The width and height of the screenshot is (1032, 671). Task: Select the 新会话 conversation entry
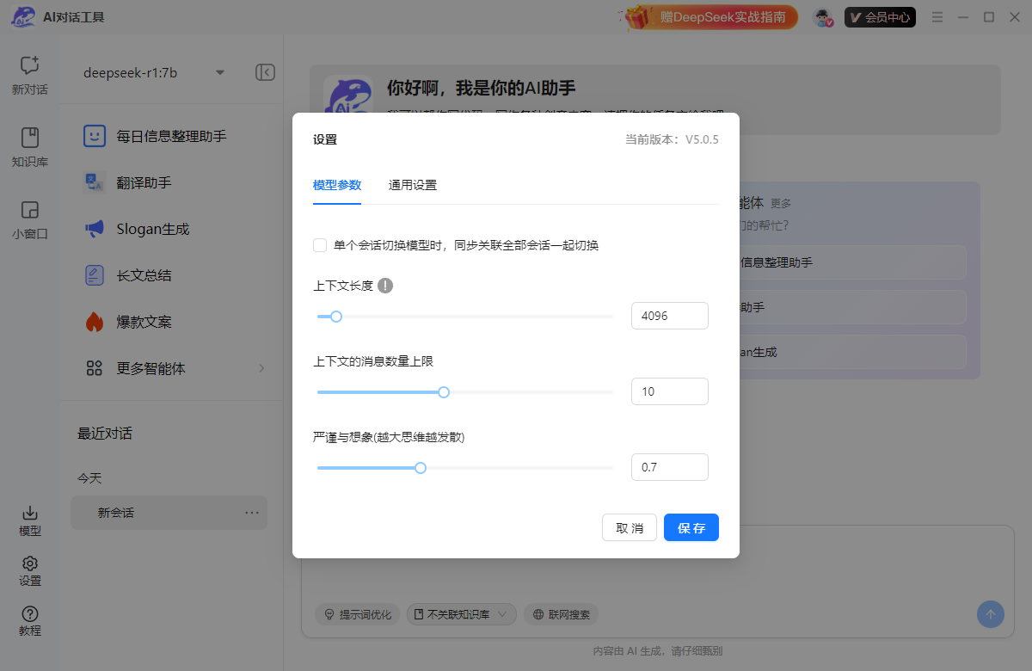click(x=169, y=513)
